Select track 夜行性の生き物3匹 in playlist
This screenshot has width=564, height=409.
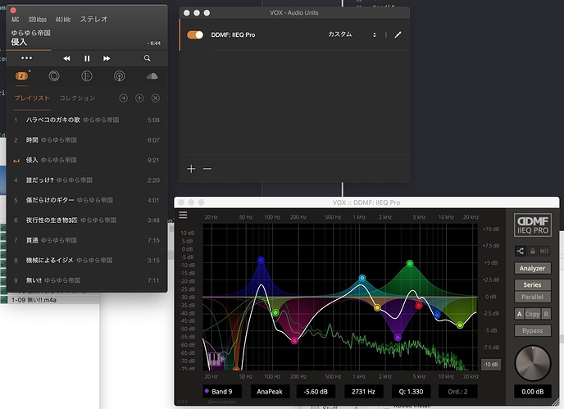pyautogui.click(x=87, y=220)
